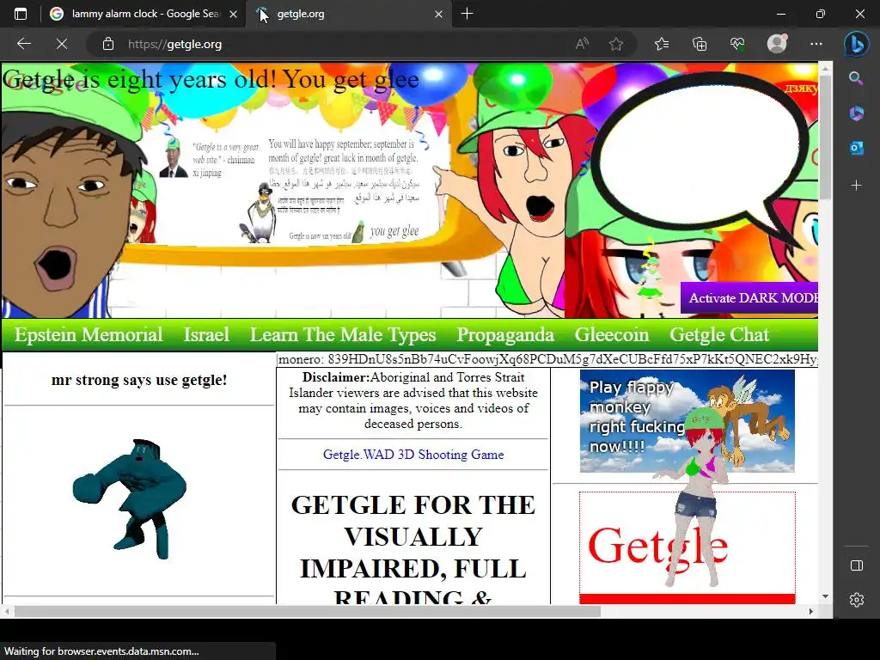Restore down the browser window

coord(821,14)
